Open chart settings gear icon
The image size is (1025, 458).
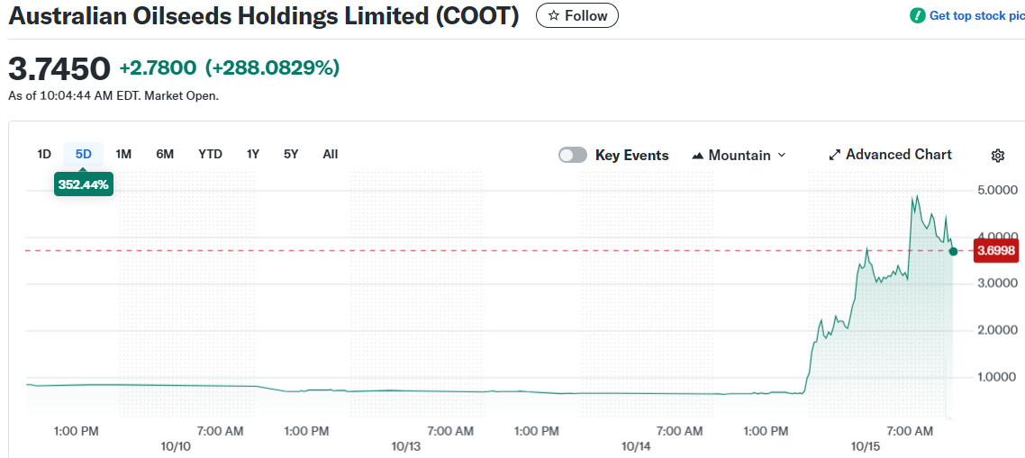(x=997, y=156)
